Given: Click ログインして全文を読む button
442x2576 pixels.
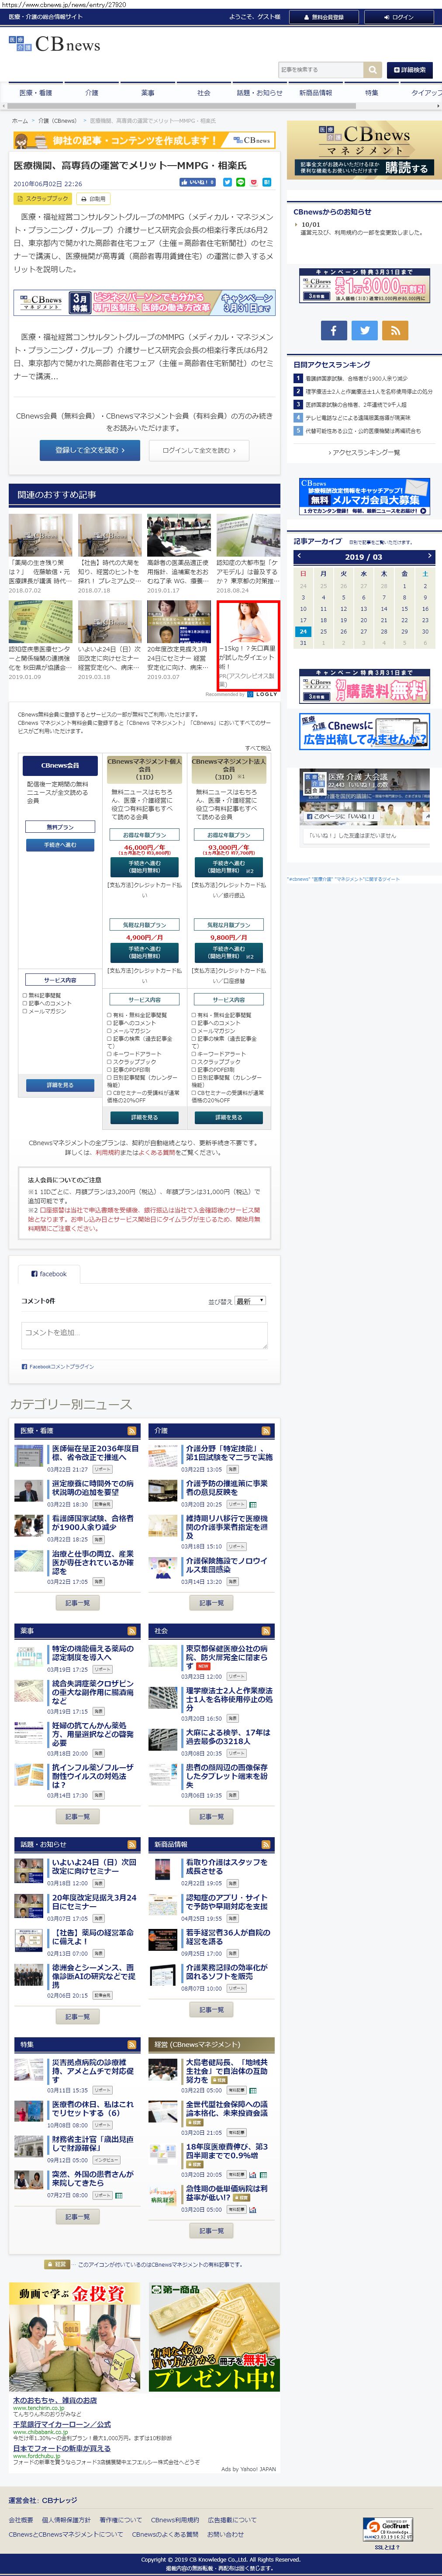Looking at the screenshot, I should (x=199, y=450).
